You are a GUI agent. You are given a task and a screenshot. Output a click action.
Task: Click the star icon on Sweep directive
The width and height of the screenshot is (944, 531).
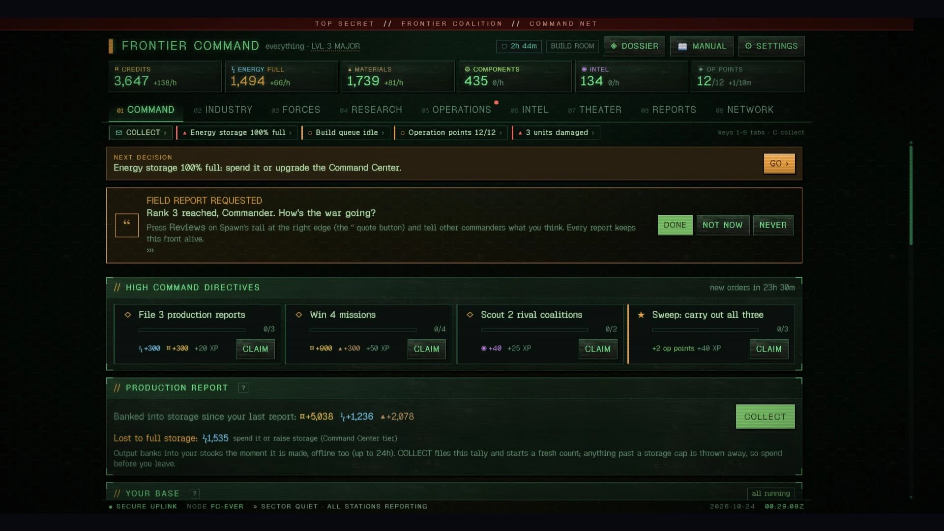click(x=641, y=315)
